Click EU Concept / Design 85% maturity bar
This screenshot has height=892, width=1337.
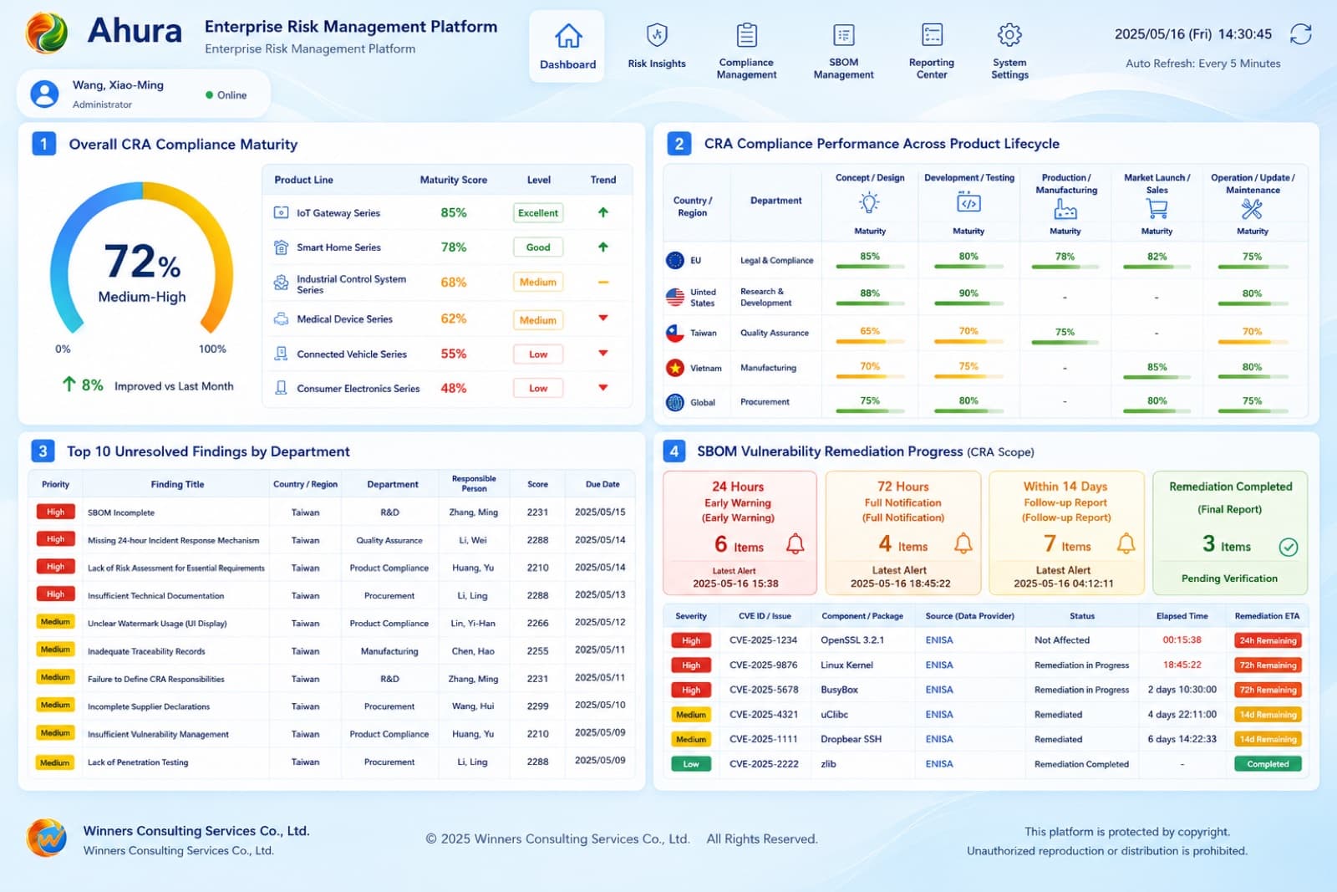point(870,267)
